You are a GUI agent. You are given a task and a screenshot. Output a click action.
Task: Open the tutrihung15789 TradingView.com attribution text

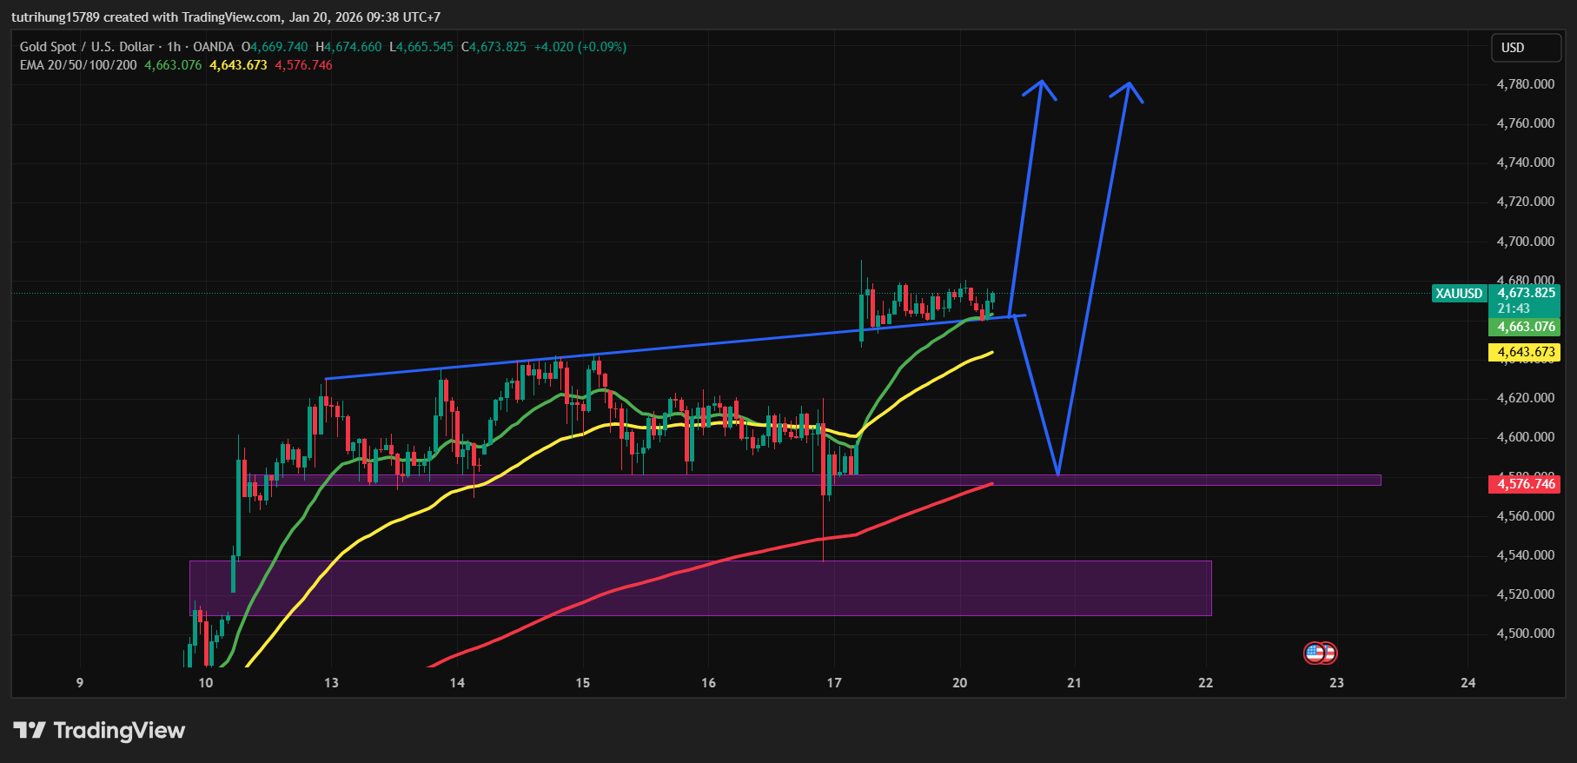[x=226, y=17]
